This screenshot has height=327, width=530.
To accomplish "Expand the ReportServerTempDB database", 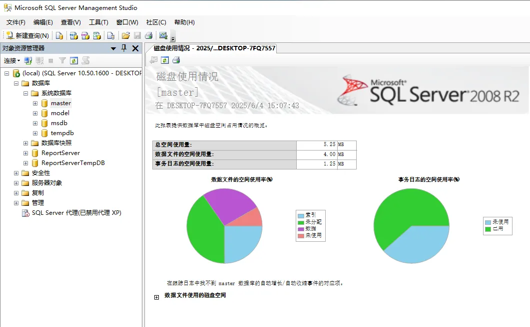I will click(x=25, y=163).
